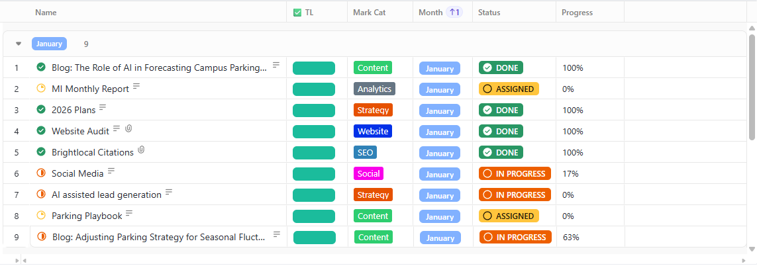Open the description icon next to MI Monthly Report
The width and height of the screenshot is (757, 266).
(136, 86)
